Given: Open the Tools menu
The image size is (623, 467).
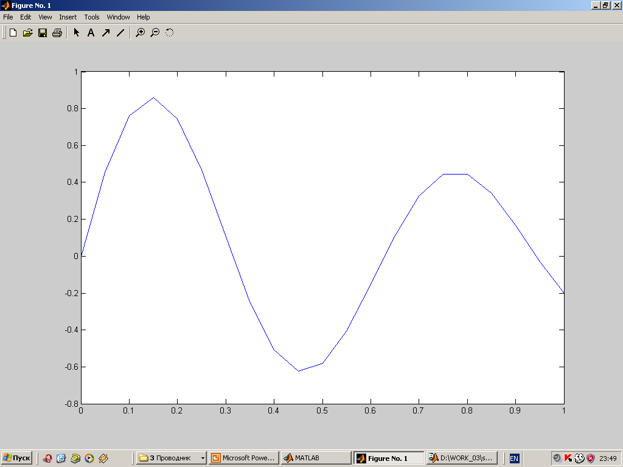Looking at the screenshot, I should (x=92, y=17).
